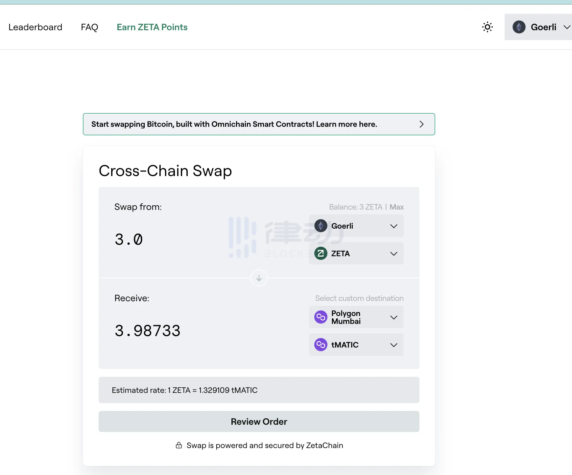The image size is (572, 475).
Task: Open the Earn ZETA Points link
Action: point(152,27)
